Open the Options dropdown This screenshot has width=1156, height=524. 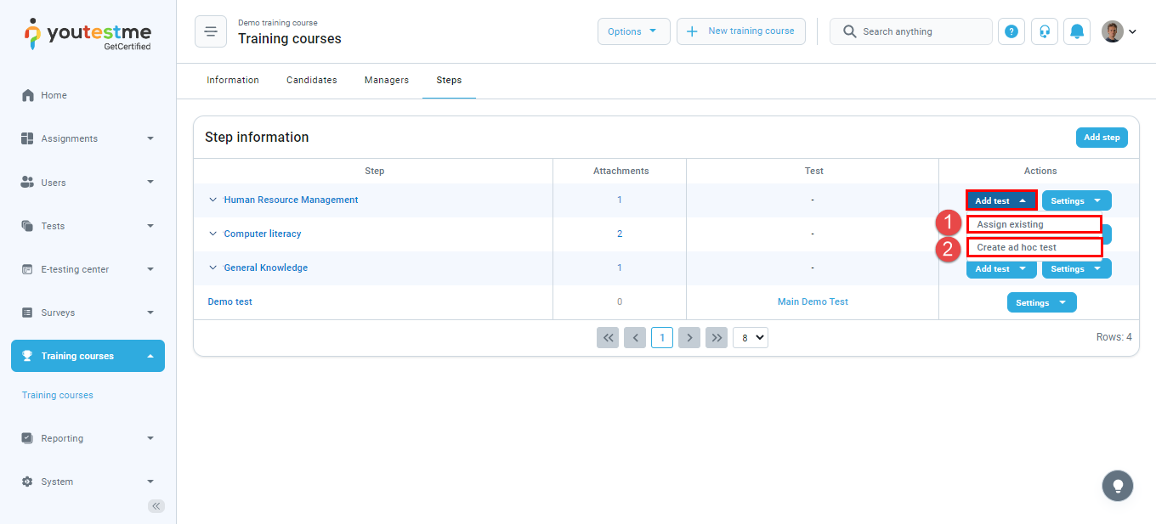point(633,31)
